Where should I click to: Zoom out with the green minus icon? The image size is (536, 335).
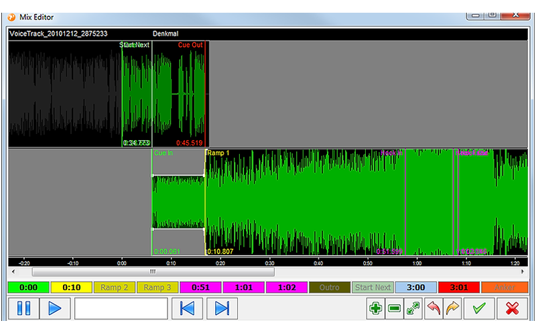[394, 308]
